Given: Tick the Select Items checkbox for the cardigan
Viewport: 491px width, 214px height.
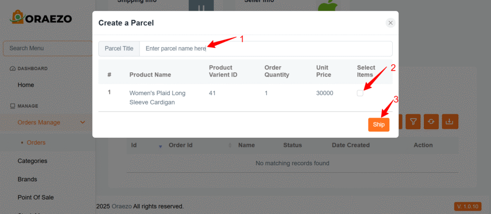Looking at the screenshot, I should pyautogui.click(x=360, y=93).
